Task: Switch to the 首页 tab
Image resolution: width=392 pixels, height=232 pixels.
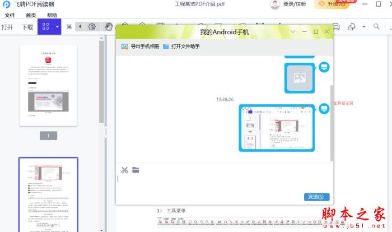Action: pos(31,15)
